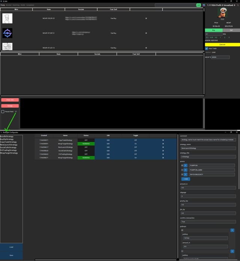Switch to the Pump tab
The height and width of the screenshot is (261, 240).
coord(3,5)
